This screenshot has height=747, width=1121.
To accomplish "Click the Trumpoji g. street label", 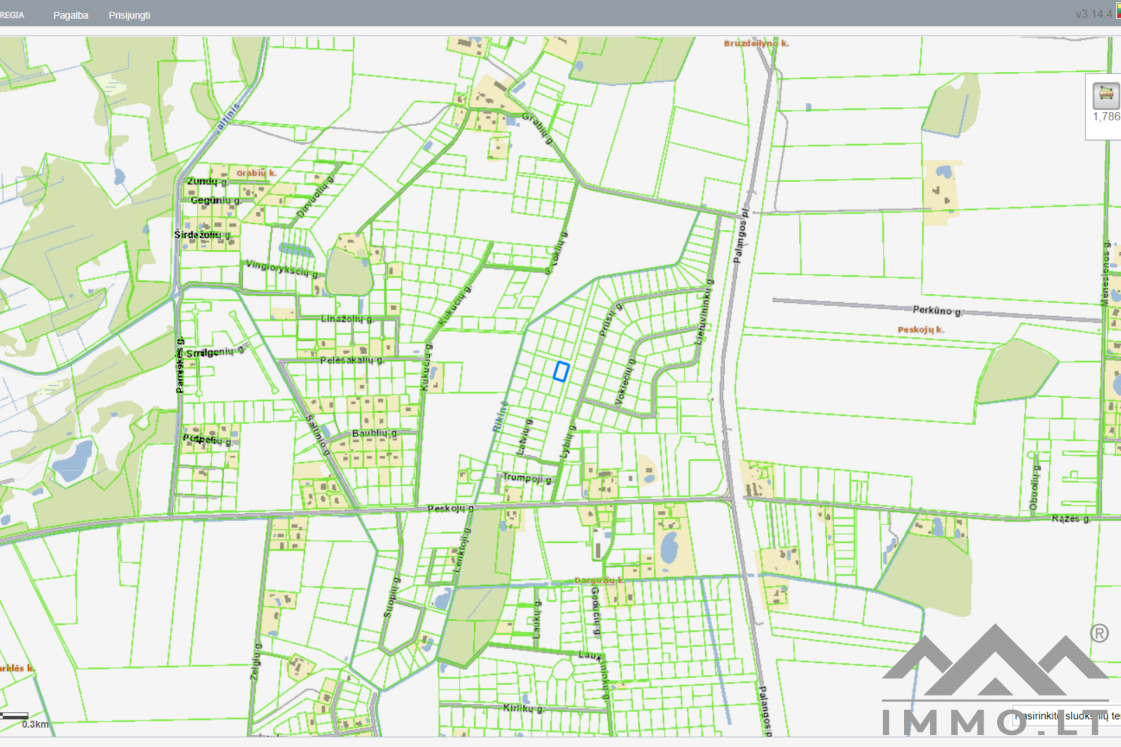I will click(x=527, y=478).
